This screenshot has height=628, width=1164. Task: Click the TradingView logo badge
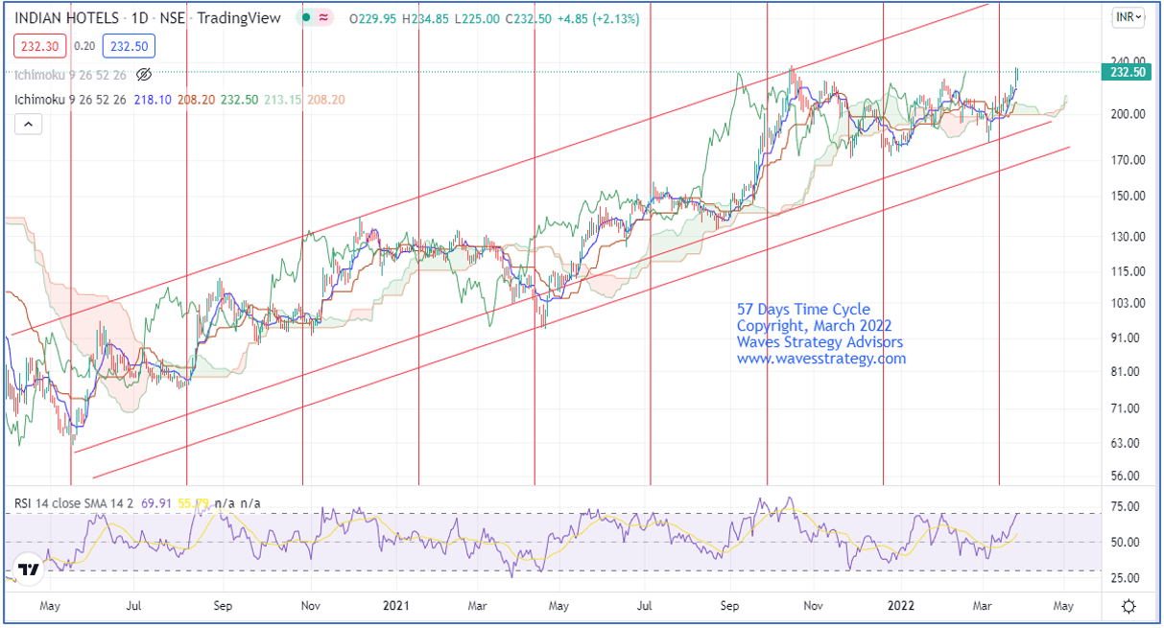[x=30, y=570]
